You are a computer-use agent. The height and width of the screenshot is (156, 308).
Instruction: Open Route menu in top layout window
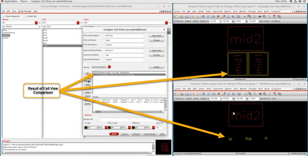(267, 89)
